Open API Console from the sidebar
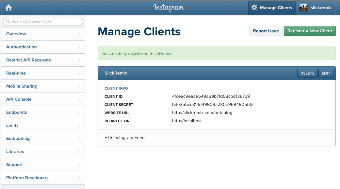 click(x=43, y=99)
